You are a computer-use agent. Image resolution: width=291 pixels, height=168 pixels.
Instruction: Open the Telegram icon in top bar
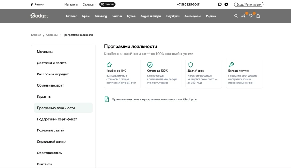pos(226,4)
